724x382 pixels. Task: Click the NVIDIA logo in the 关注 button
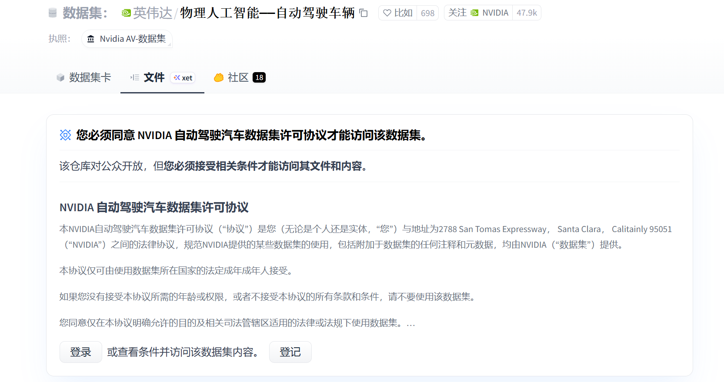[474, 13]
